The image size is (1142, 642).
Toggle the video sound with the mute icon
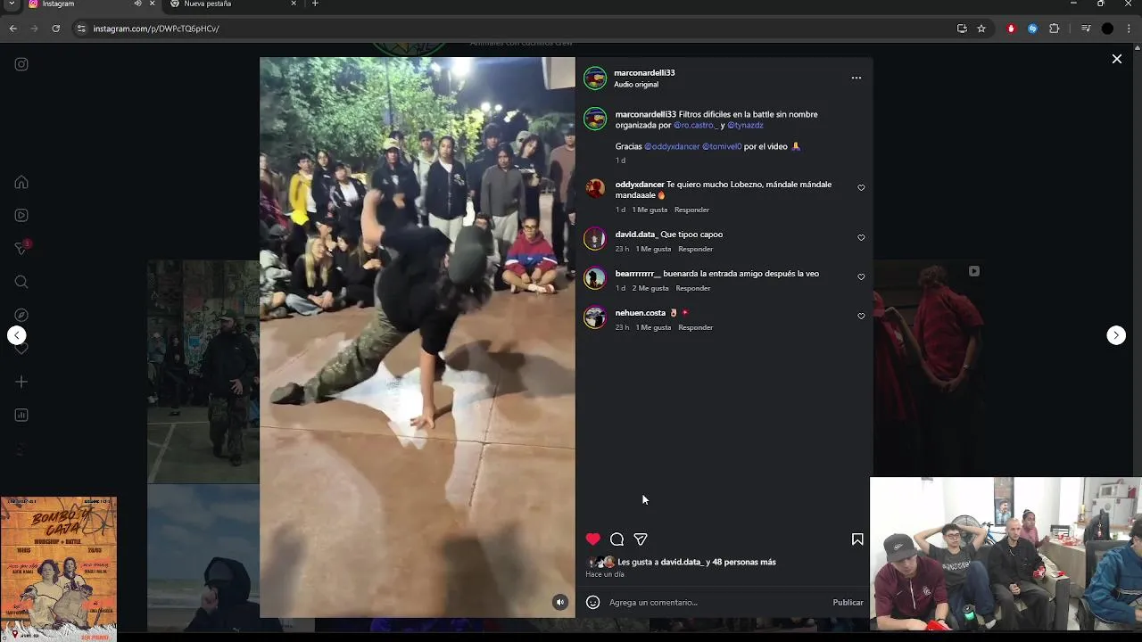pos(560,602)
